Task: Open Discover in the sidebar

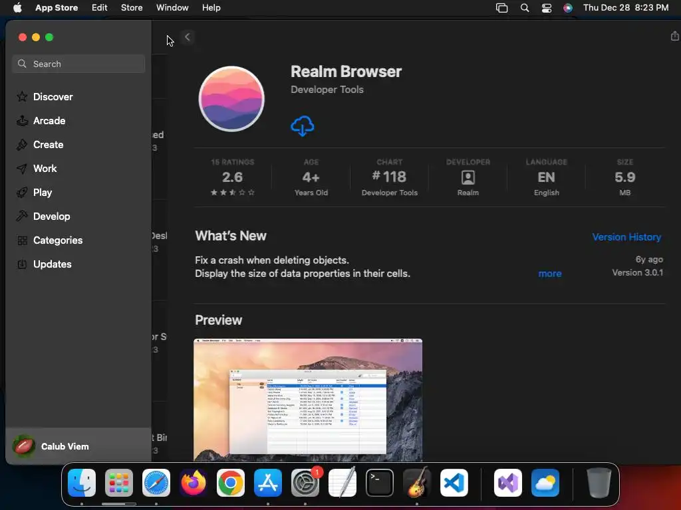Action: [x=53, y=97]
